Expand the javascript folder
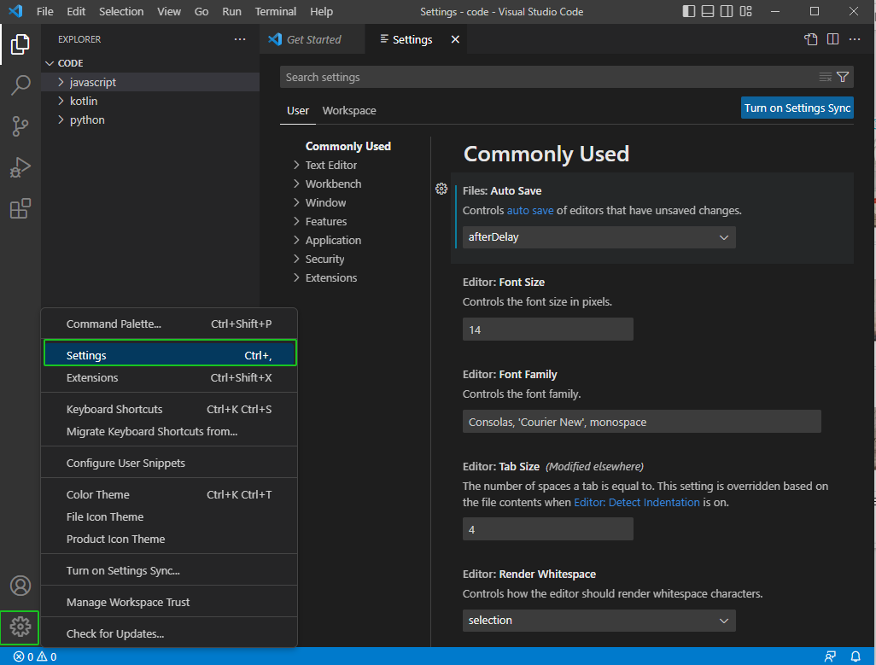Image resolution: width=876 pixels, height=665 pixels. [149, 82]
